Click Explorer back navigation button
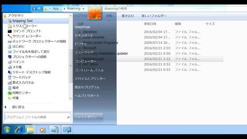 coord(34,9)
